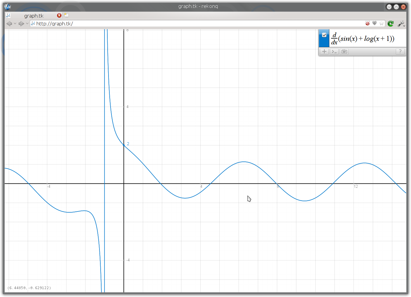Expand the back history dropdown arrow
411x297 pixels.
click(x=15, y=24)
